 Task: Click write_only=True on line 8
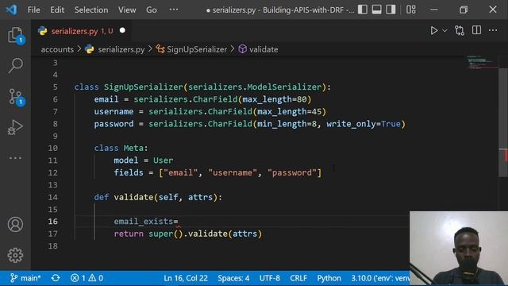tap(364, 124)
